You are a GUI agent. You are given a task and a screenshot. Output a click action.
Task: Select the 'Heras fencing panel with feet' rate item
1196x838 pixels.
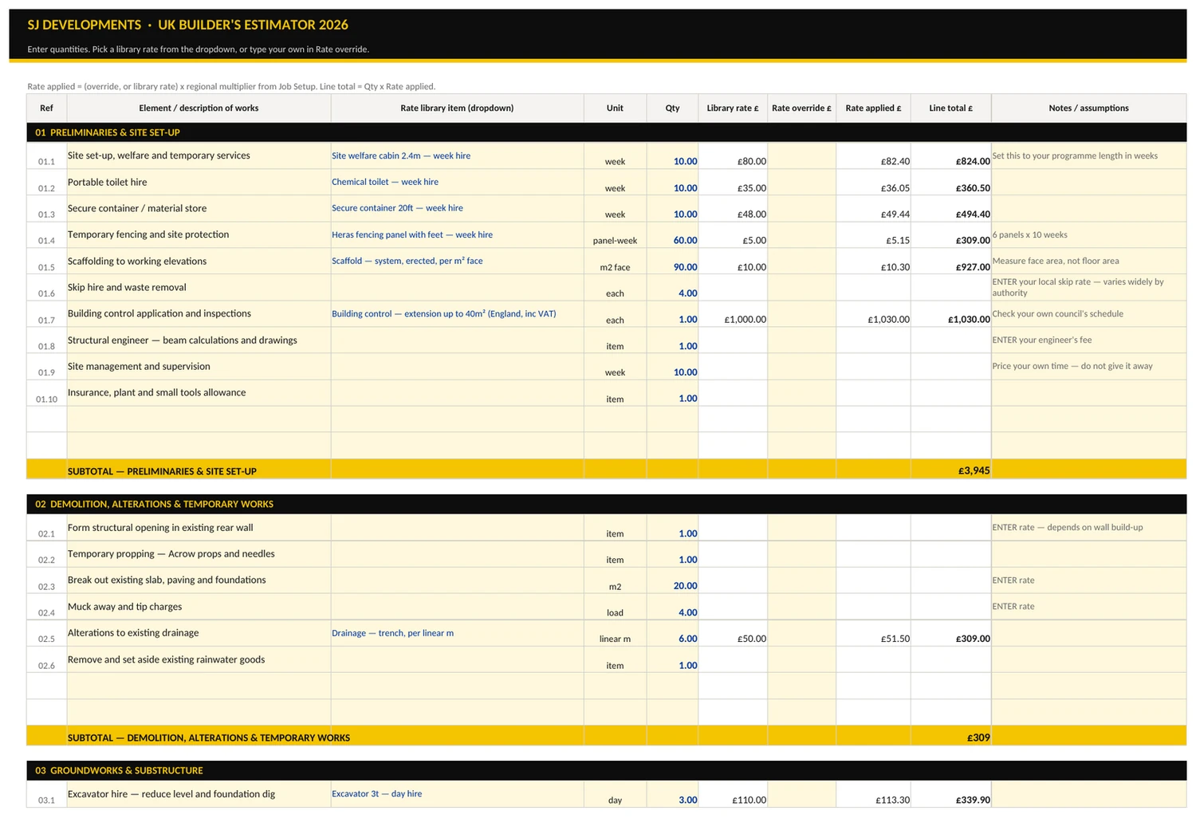coord(457,234)
